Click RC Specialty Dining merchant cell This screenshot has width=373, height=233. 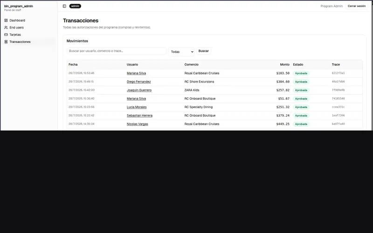[199, 107]
